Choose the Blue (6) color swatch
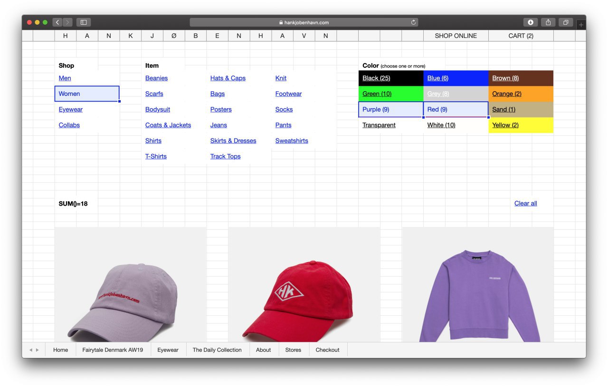This screenshot has width=608, height=387. pyautogui.click(x=456, y=78)
